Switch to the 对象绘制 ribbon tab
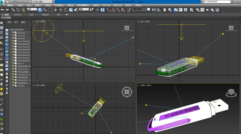 (45, 15)
